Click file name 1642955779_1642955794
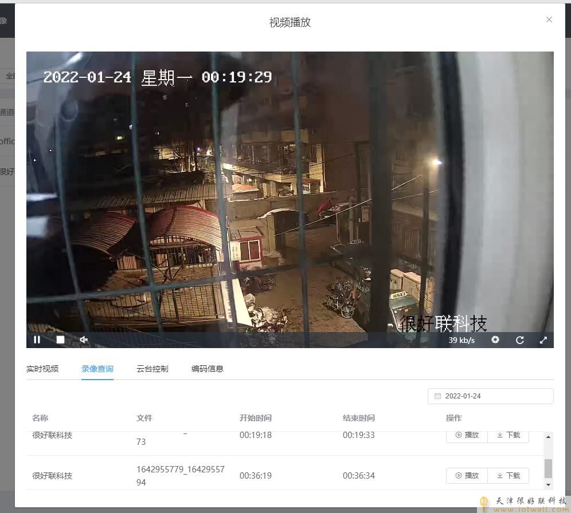Viewport: 571px width, 513px height. (180, 476)
